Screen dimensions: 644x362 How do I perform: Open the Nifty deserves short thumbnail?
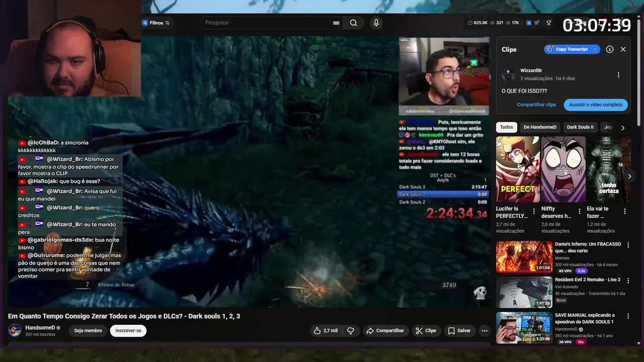coord(563,169)
